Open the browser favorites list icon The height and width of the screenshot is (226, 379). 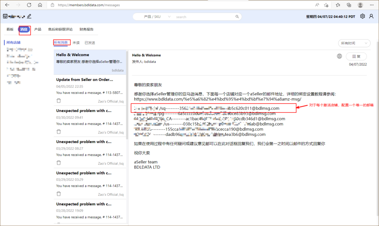[x=338, y=5]
